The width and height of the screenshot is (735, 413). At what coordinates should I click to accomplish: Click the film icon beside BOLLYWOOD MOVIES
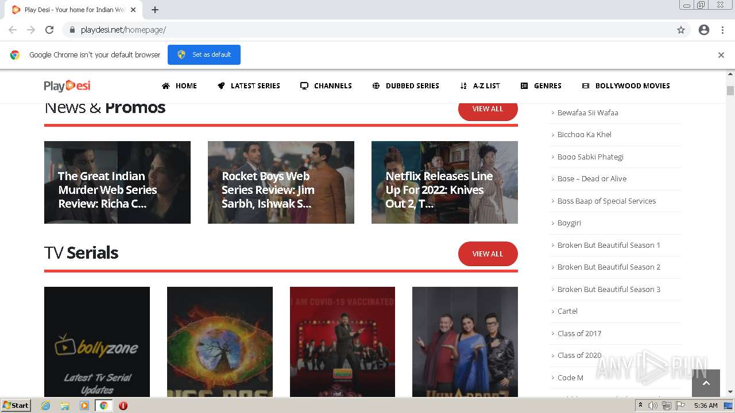point(586,86)
